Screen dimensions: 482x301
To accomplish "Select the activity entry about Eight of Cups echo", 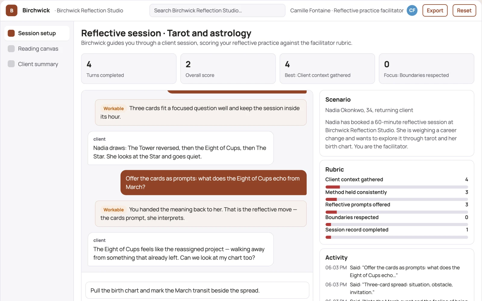I will click(396, 271).
